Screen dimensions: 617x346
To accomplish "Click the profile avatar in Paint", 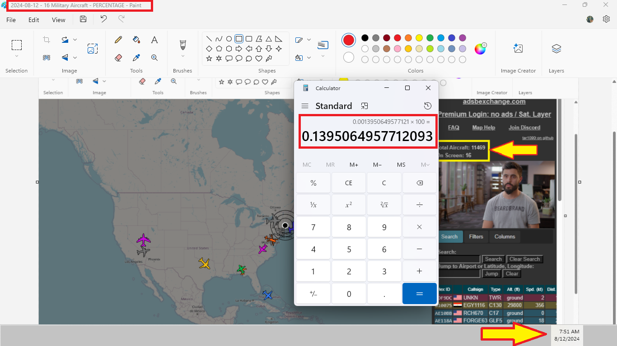I will pos(590,19).
